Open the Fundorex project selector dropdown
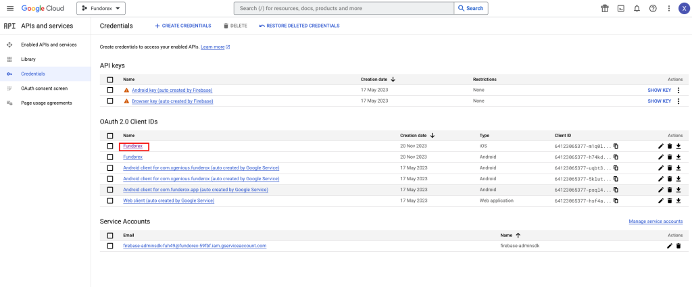Viewport: 692px width, 287px height. (101, 8)
